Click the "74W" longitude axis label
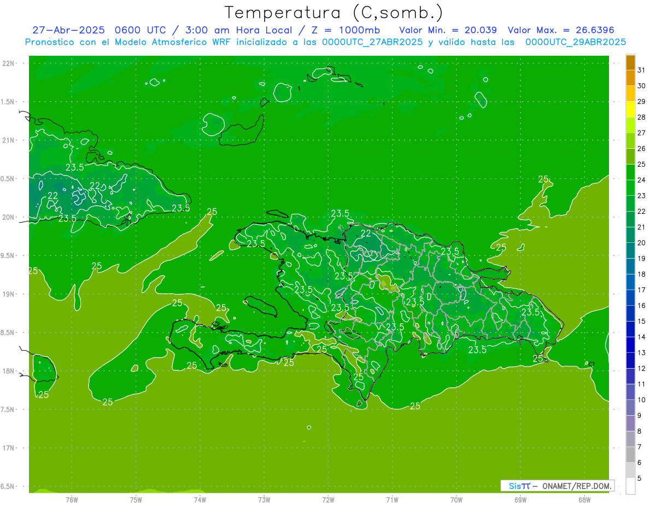 pos(200,500)
